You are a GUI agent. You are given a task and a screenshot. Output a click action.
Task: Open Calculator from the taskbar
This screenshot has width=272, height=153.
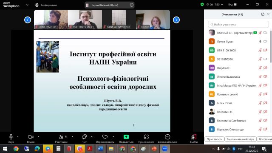[59, 149]
